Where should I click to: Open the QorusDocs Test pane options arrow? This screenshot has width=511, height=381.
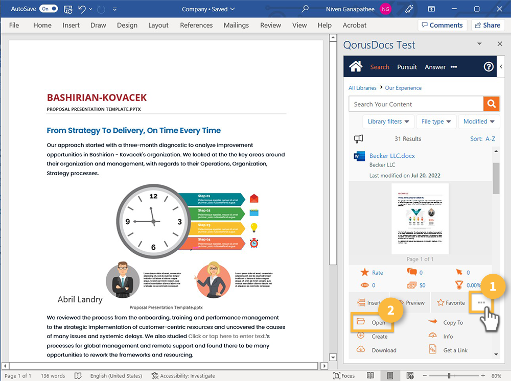tap(479, 43)
